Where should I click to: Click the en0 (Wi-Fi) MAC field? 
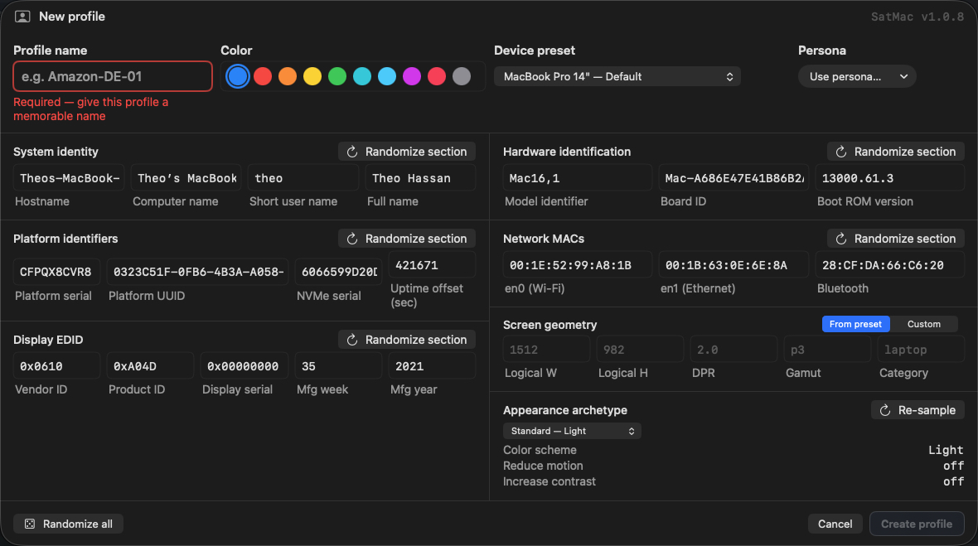[578, 265]
